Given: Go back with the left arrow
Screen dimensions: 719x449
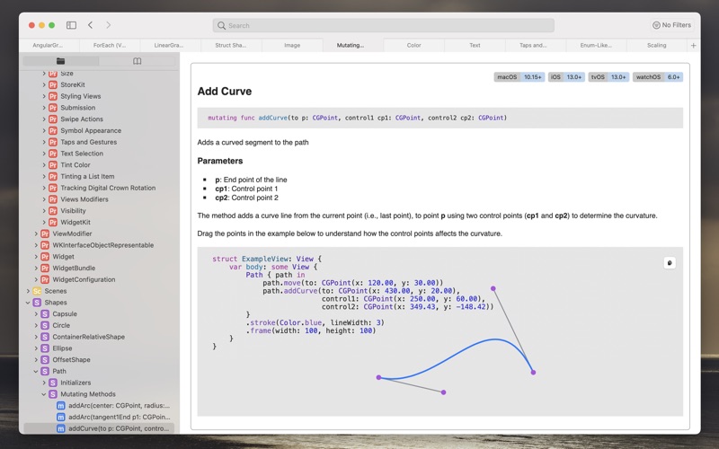Looking at the screenshot, I should [x=91, y=25].
